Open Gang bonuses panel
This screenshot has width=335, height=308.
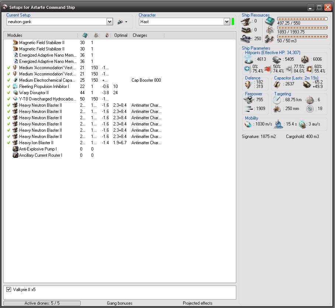point(120,303)
